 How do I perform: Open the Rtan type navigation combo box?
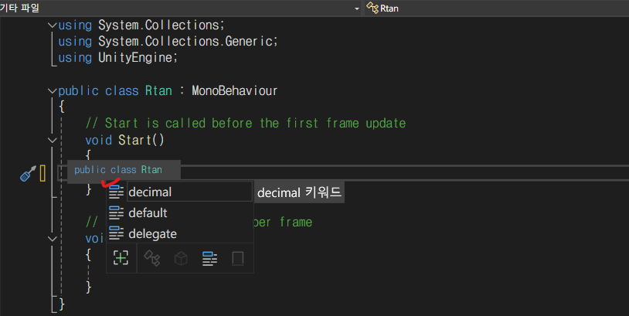[497, 8]
